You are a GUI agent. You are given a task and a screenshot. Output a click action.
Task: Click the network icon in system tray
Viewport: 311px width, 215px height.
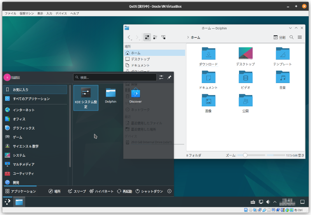click(261, 202)
